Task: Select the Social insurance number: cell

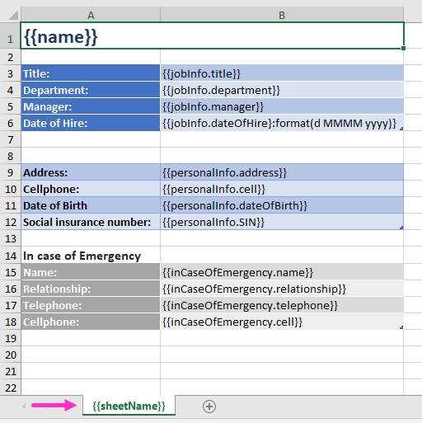Action: pos(91,222)
